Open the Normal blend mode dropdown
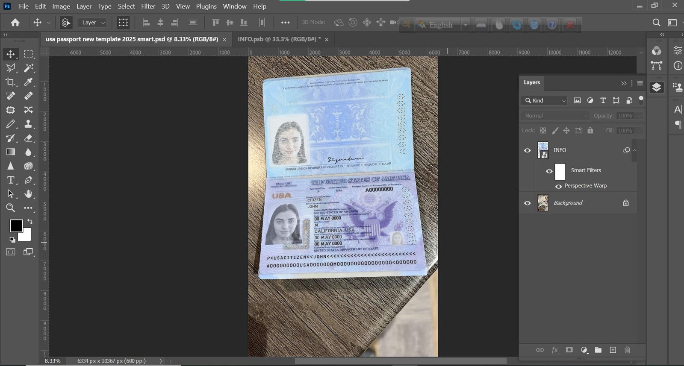Screen dimensions: 684x366 555,116
